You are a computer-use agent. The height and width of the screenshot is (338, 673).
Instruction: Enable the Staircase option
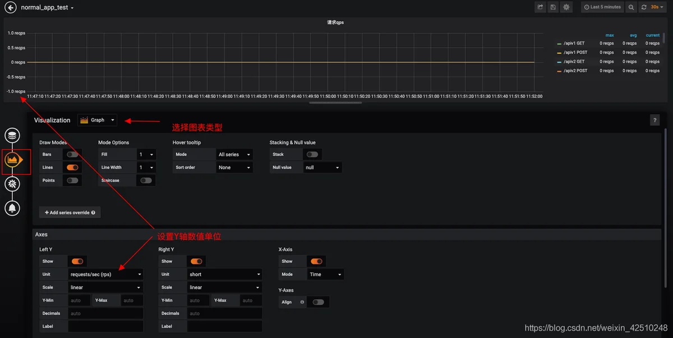coord(146,180)
